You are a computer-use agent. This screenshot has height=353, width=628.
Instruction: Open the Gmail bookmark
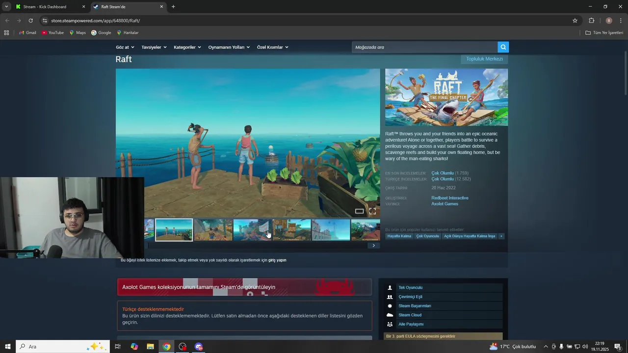27,33
